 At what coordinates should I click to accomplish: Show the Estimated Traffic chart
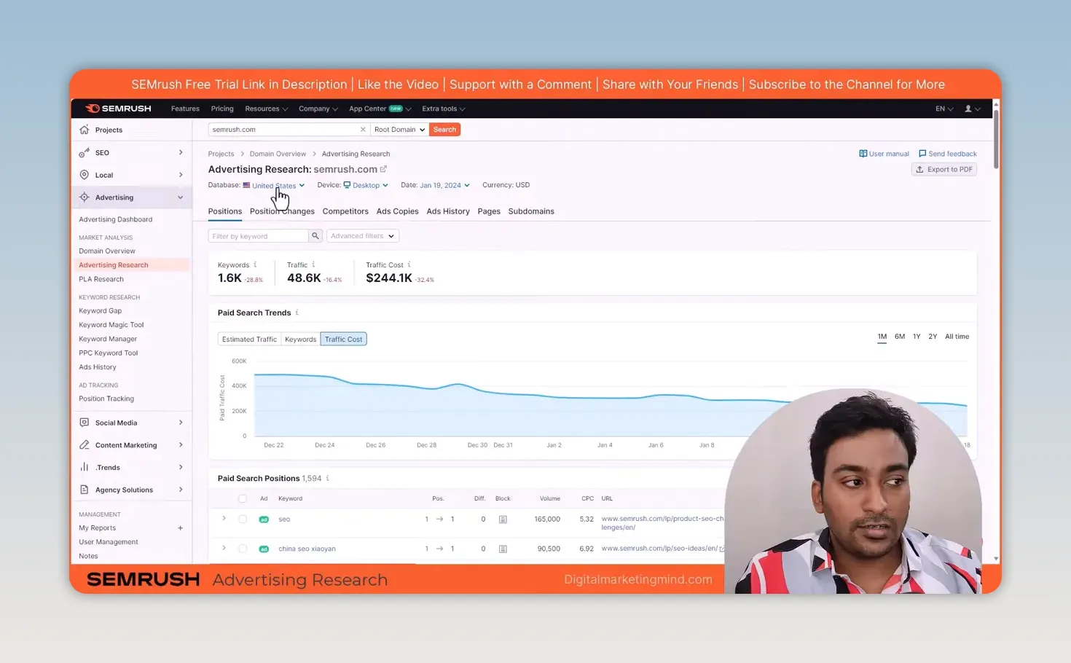[x=249, y=339]
